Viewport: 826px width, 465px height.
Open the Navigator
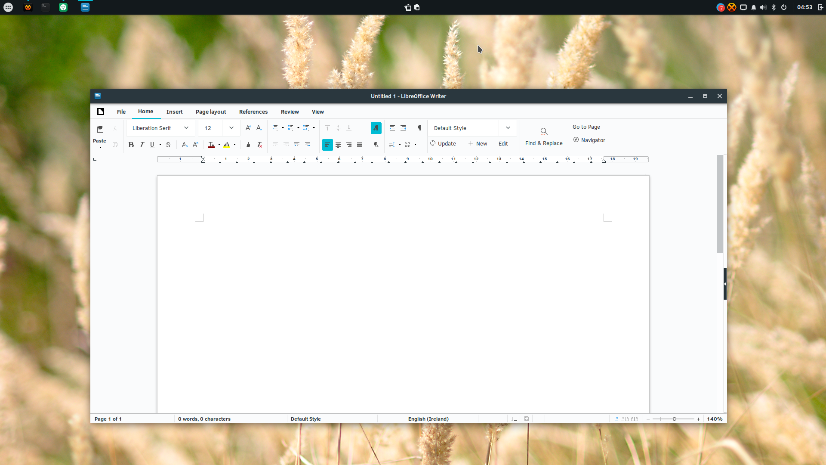pos(589,140)
